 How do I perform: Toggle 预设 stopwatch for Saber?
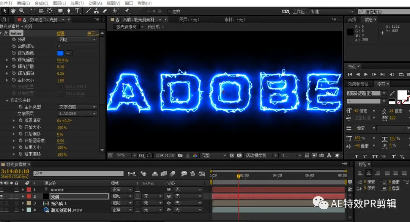14,39
